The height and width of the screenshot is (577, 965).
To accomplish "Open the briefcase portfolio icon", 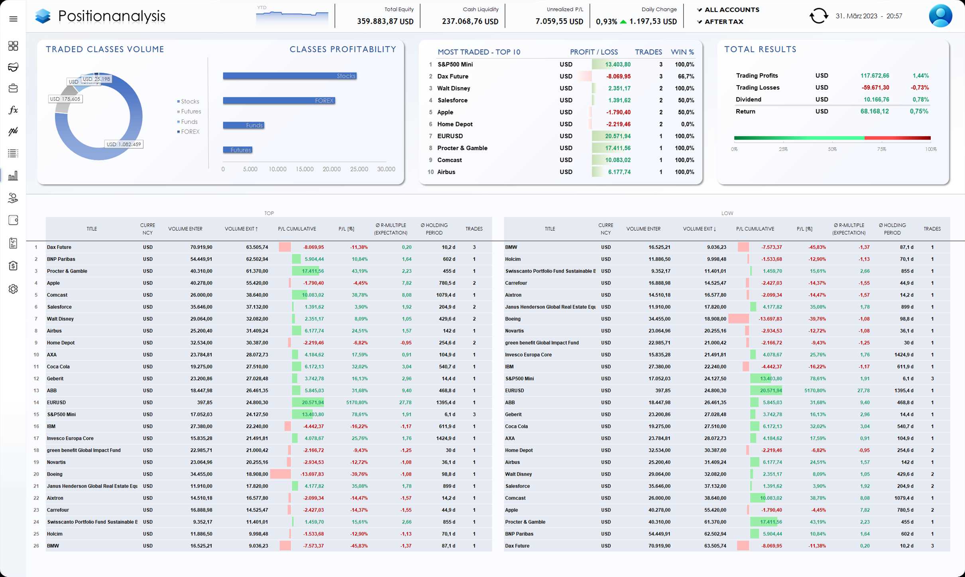I will (13, 88).
